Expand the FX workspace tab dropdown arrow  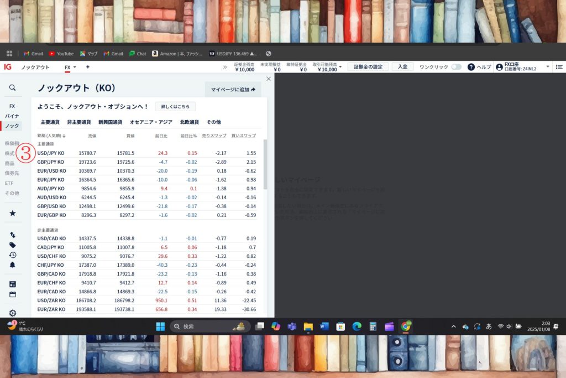click(75, 68)
